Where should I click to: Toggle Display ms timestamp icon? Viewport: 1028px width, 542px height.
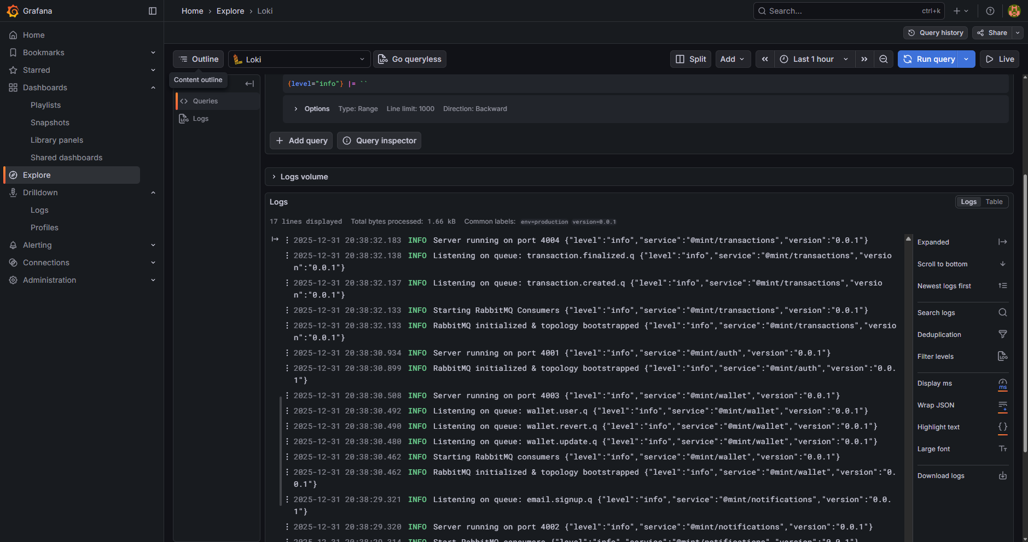coord(1003,384)
